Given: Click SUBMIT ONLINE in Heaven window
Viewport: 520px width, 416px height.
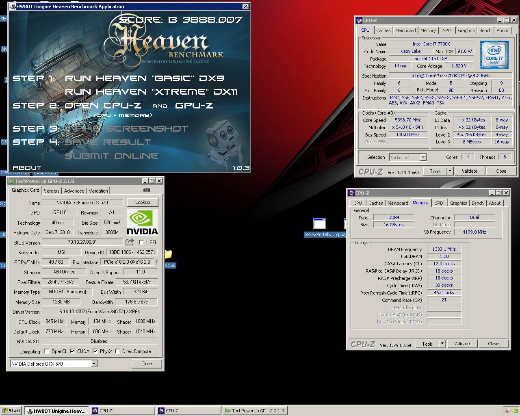Looking at the screenshot, I should click(112, 156).
